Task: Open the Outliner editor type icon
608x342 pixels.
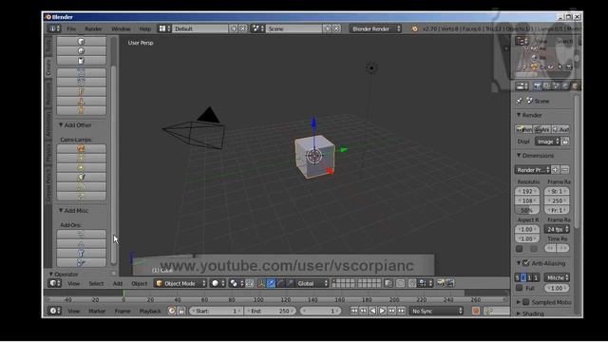Action: click(x=522, y=41)
